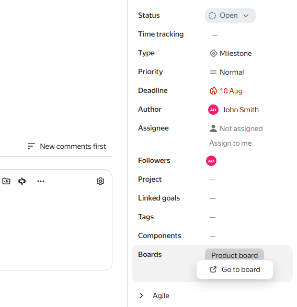Click the Milestone diamond type icon
Image resolution: width=297 pixels, height=307 pixels.
pos(213,53)
